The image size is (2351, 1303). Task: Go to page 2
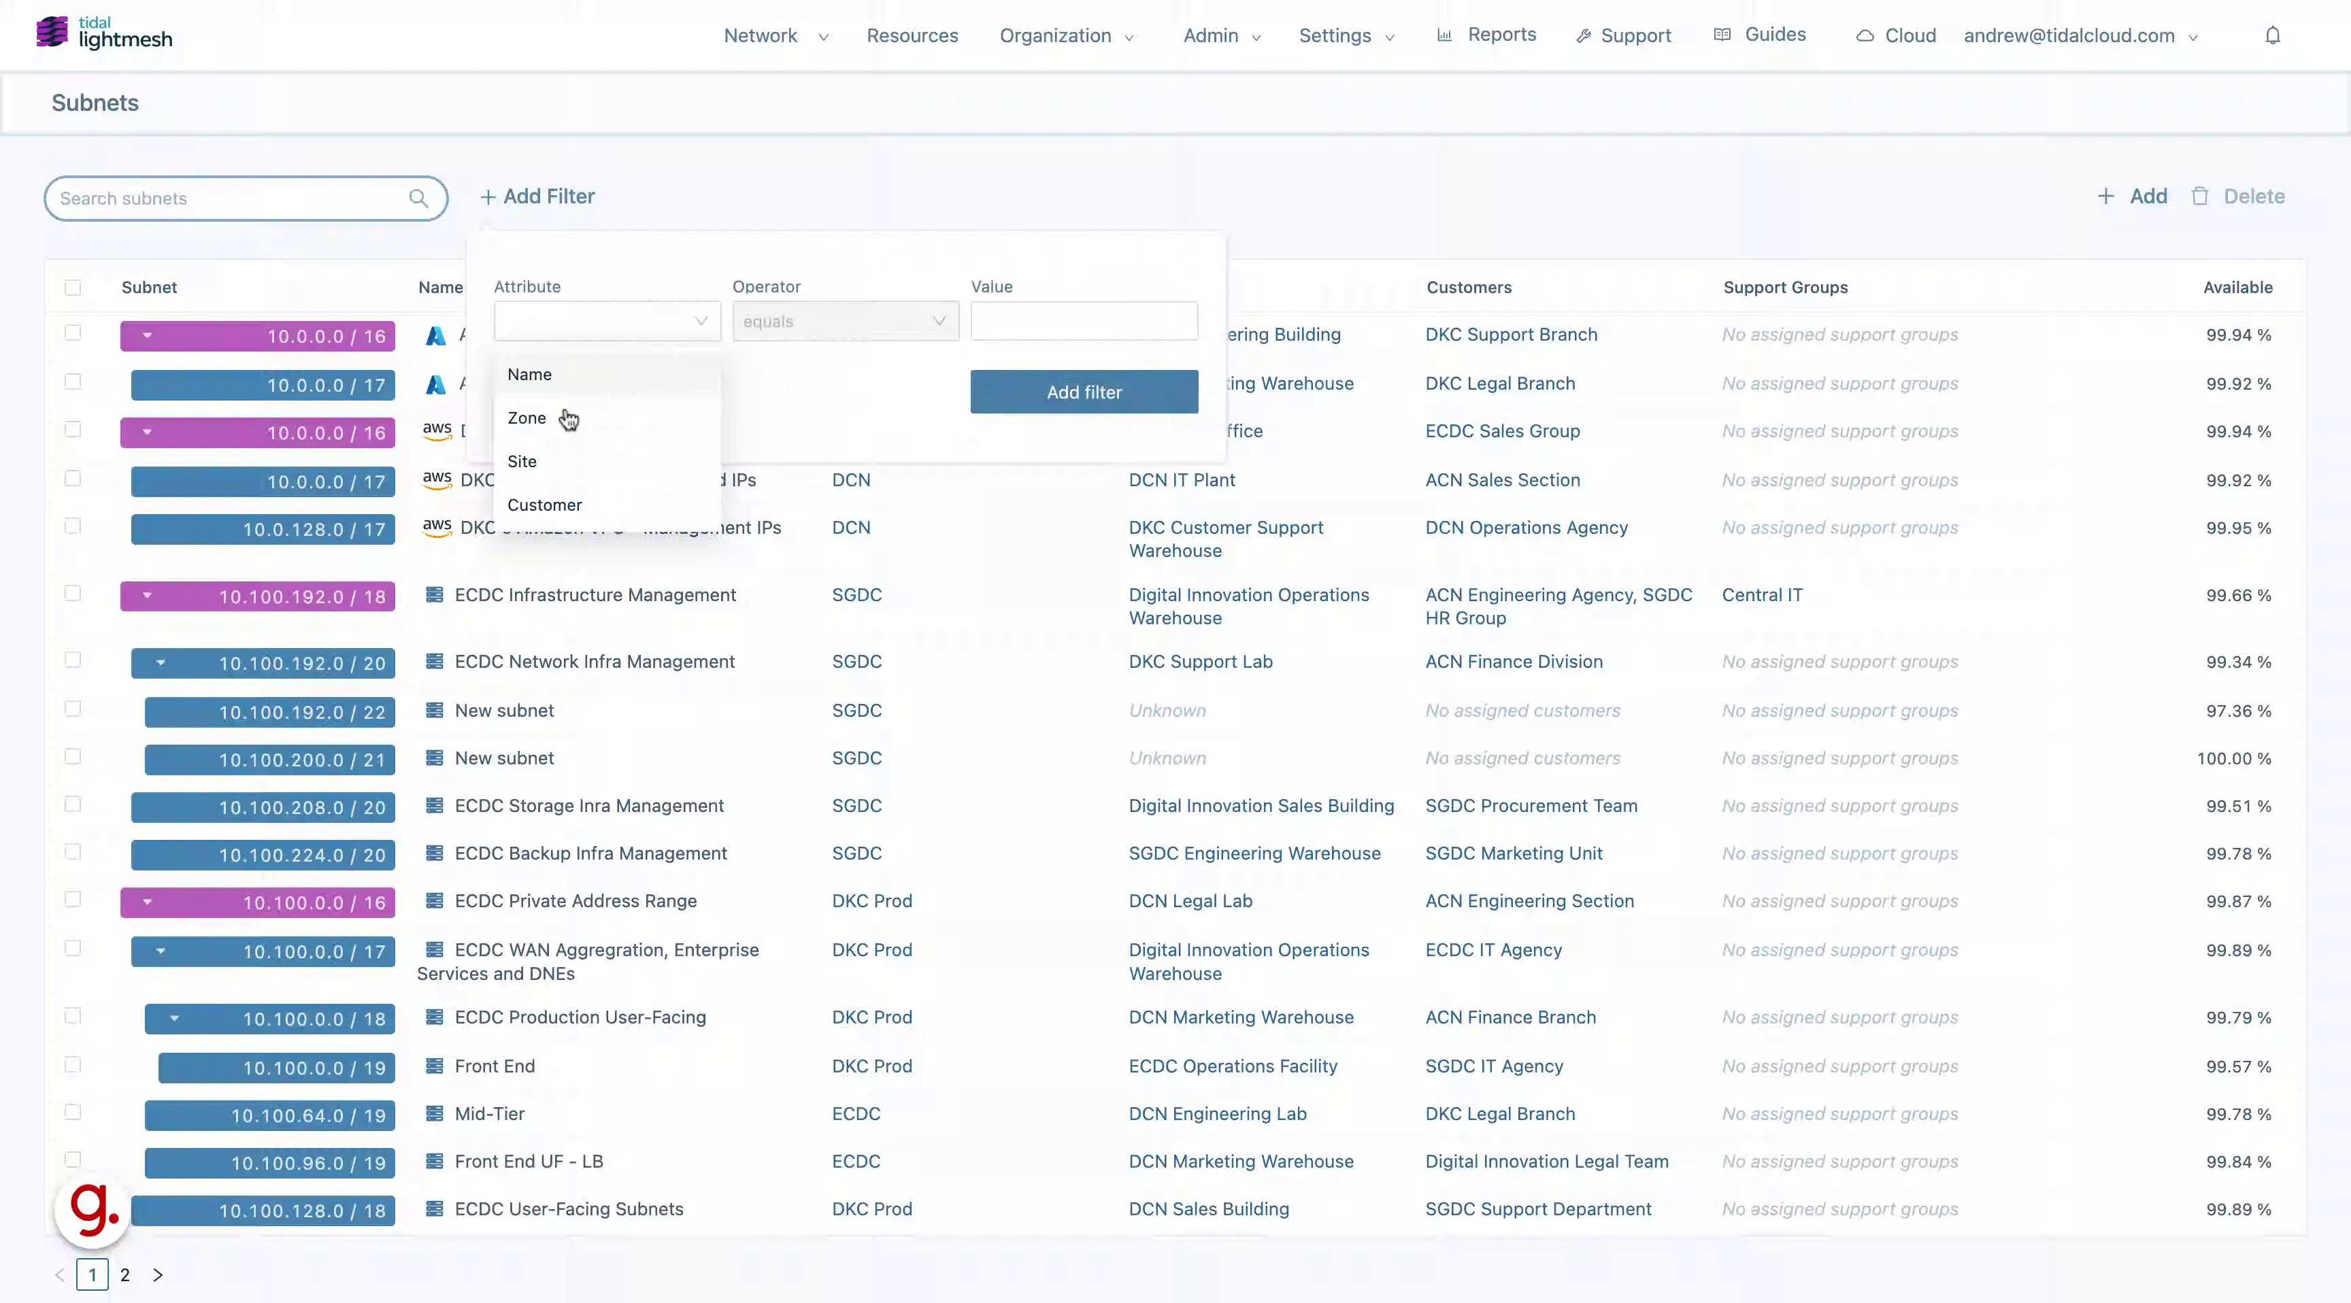(x=125, y=1274)
